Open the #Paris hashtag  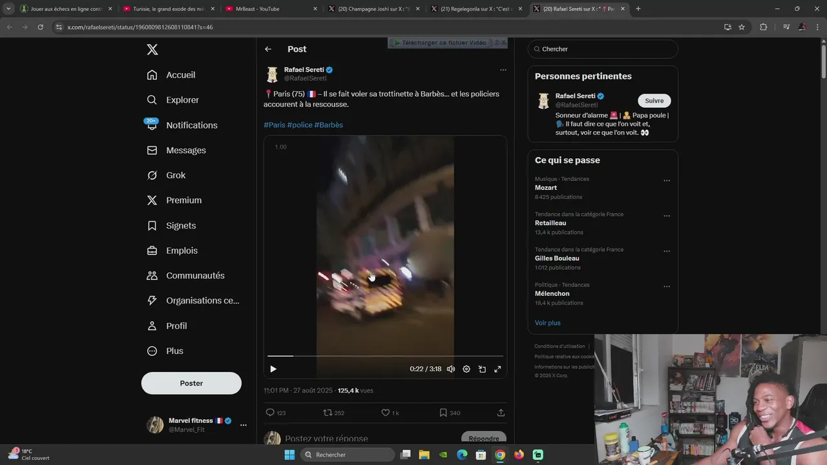[275, 125]
